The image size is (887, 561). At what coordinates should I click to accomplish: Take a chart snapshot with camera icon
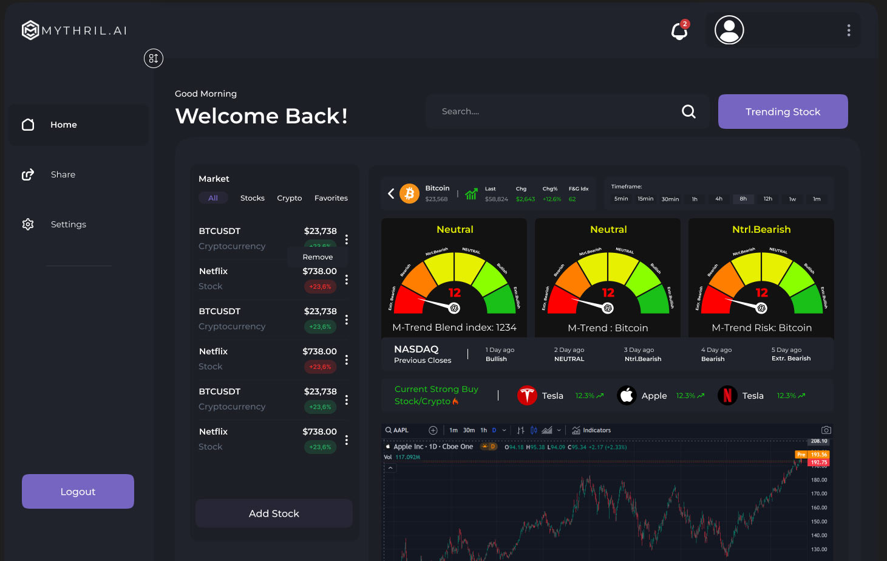(826, 430)
